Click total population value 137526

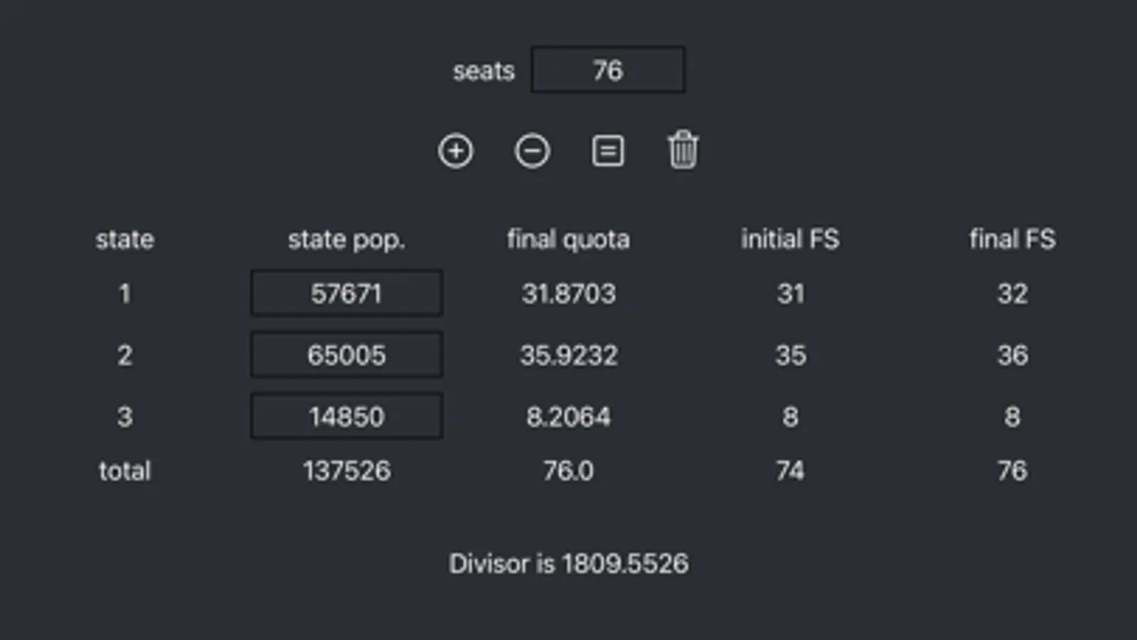(347, 471)
